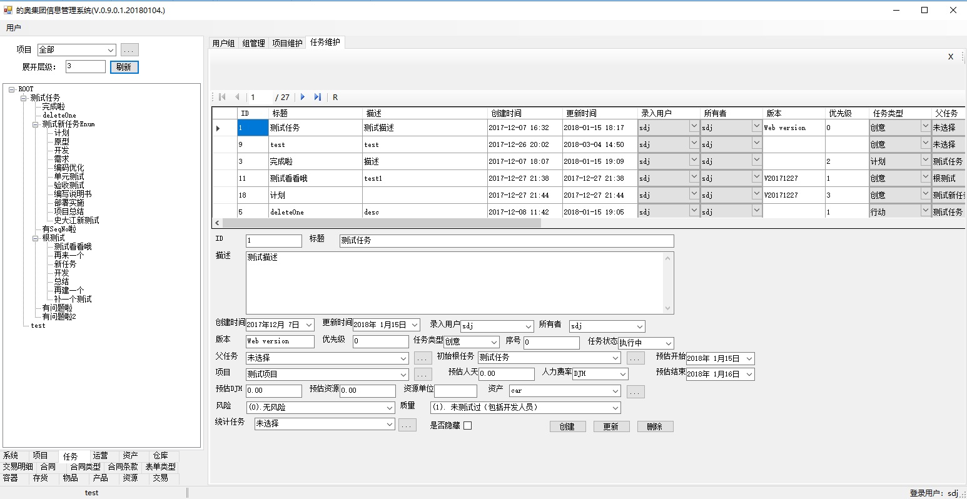
Task: Open asset browse ellipsis button
Action: click(x=635, y=391)
